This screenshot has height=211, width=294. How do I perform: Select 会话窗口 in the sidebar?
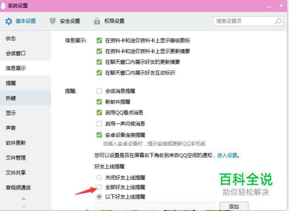click(x=25, y=53)
